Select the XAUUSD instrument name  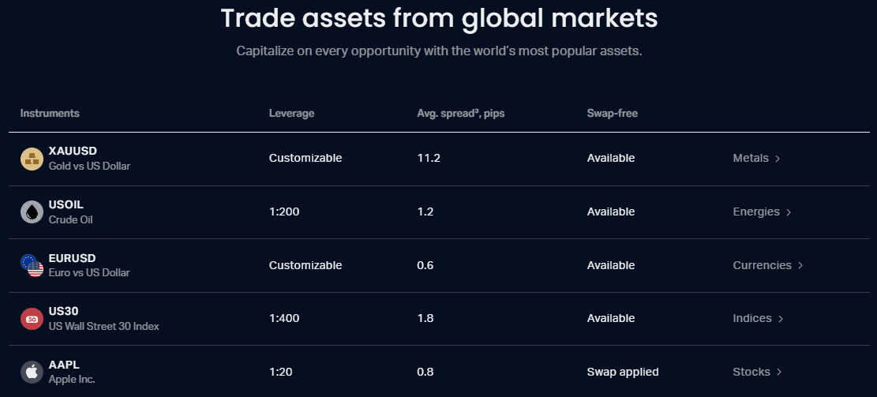click(73, 151)
